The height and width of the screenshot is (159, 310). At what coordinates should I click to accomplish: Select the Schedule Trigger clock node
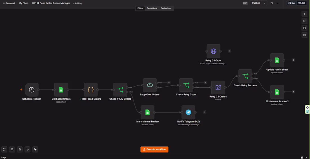tap(32, 90)
